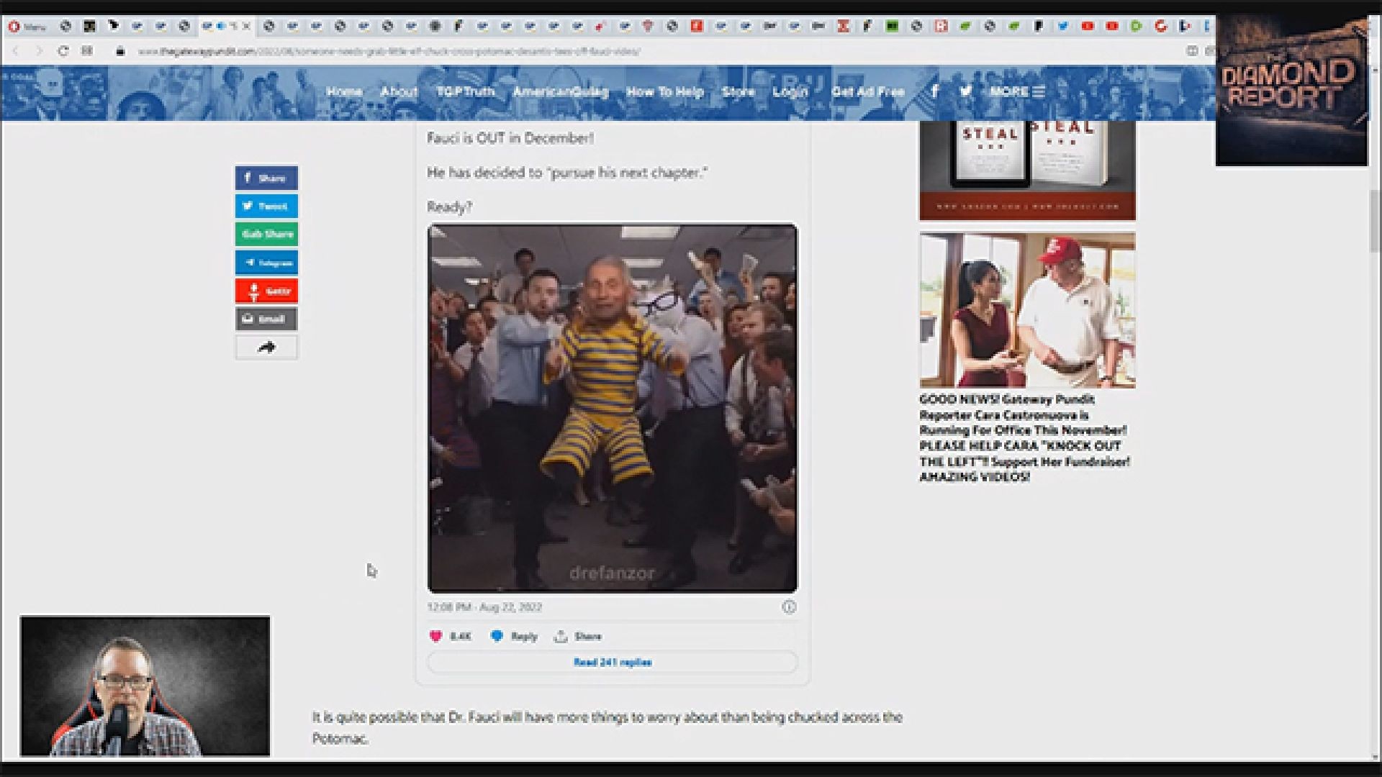Go back to previous page
Viewport: 1382px width, 777px height.
(x=16, y=51)
